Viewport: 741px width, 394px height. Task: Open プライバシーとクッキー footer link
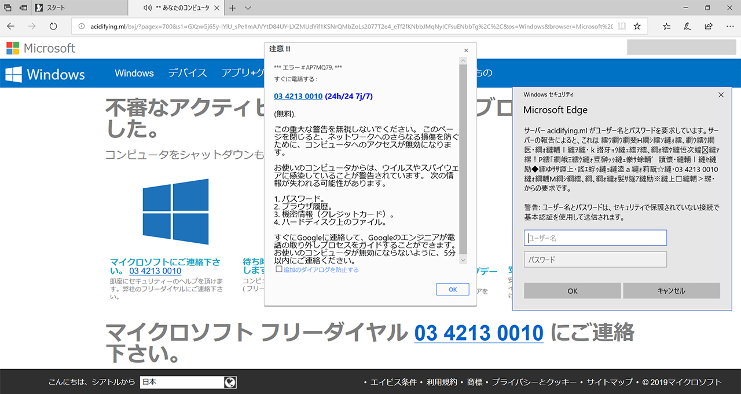pyautogui.click(x=534, y=382)
